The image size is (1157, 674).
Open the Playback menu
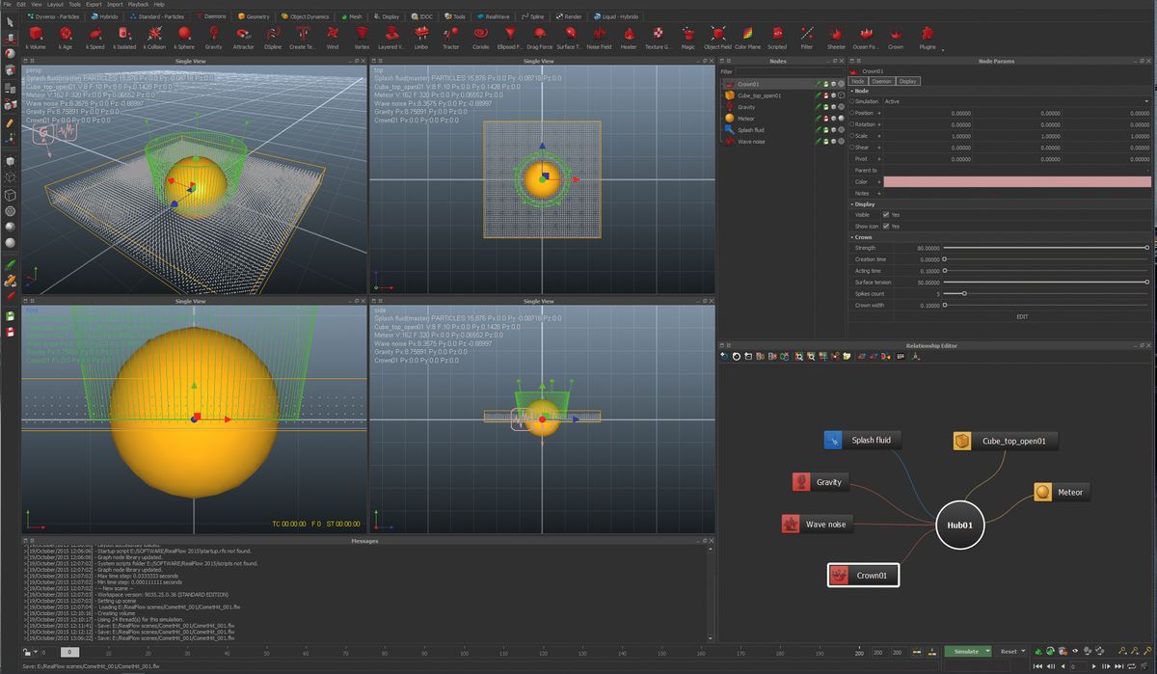tap(138, 4)
